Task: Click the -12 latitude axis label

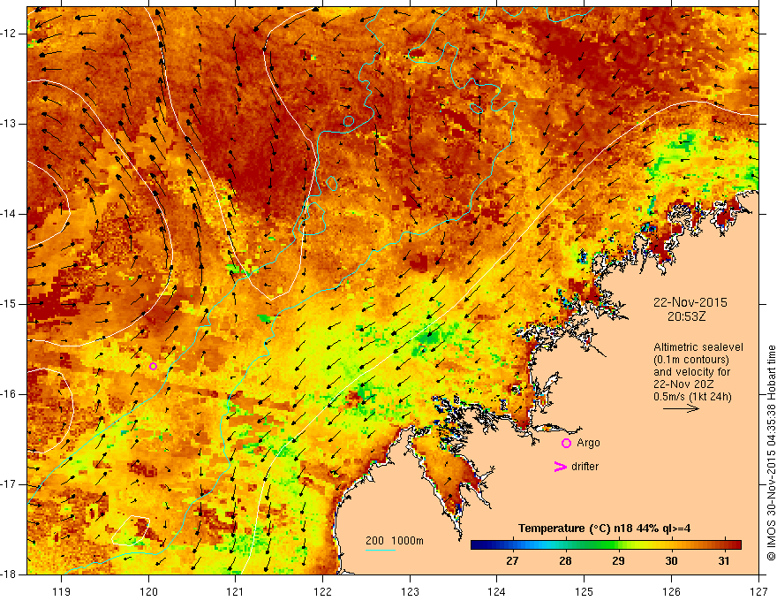Action: tap(9, 34)
